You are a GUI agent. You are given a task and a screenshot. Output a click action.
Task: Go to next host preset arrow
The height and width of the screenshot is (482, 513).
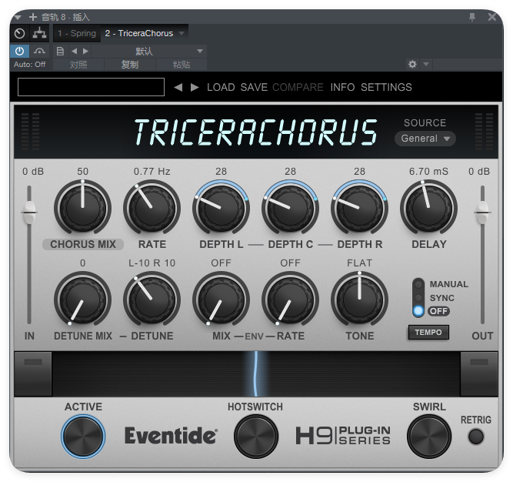[85, 51]
